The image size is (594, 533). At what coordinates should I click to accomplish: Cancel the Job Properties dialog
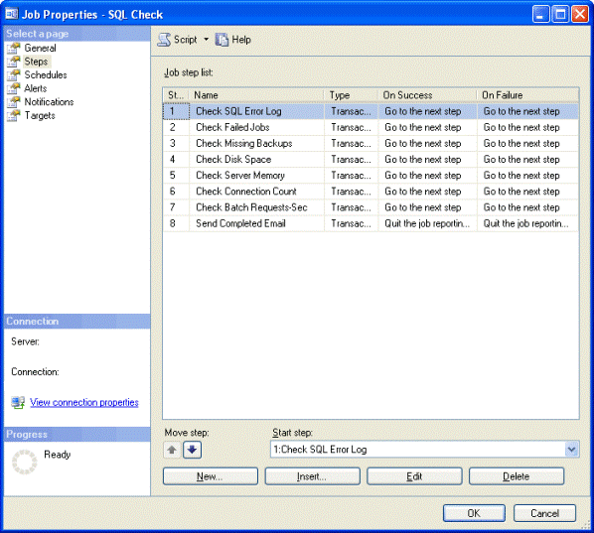tap(544, 513)
